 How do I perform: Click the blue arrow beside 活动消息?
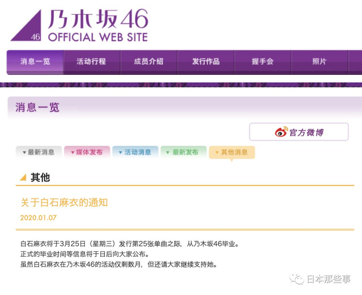coord(120,152)
